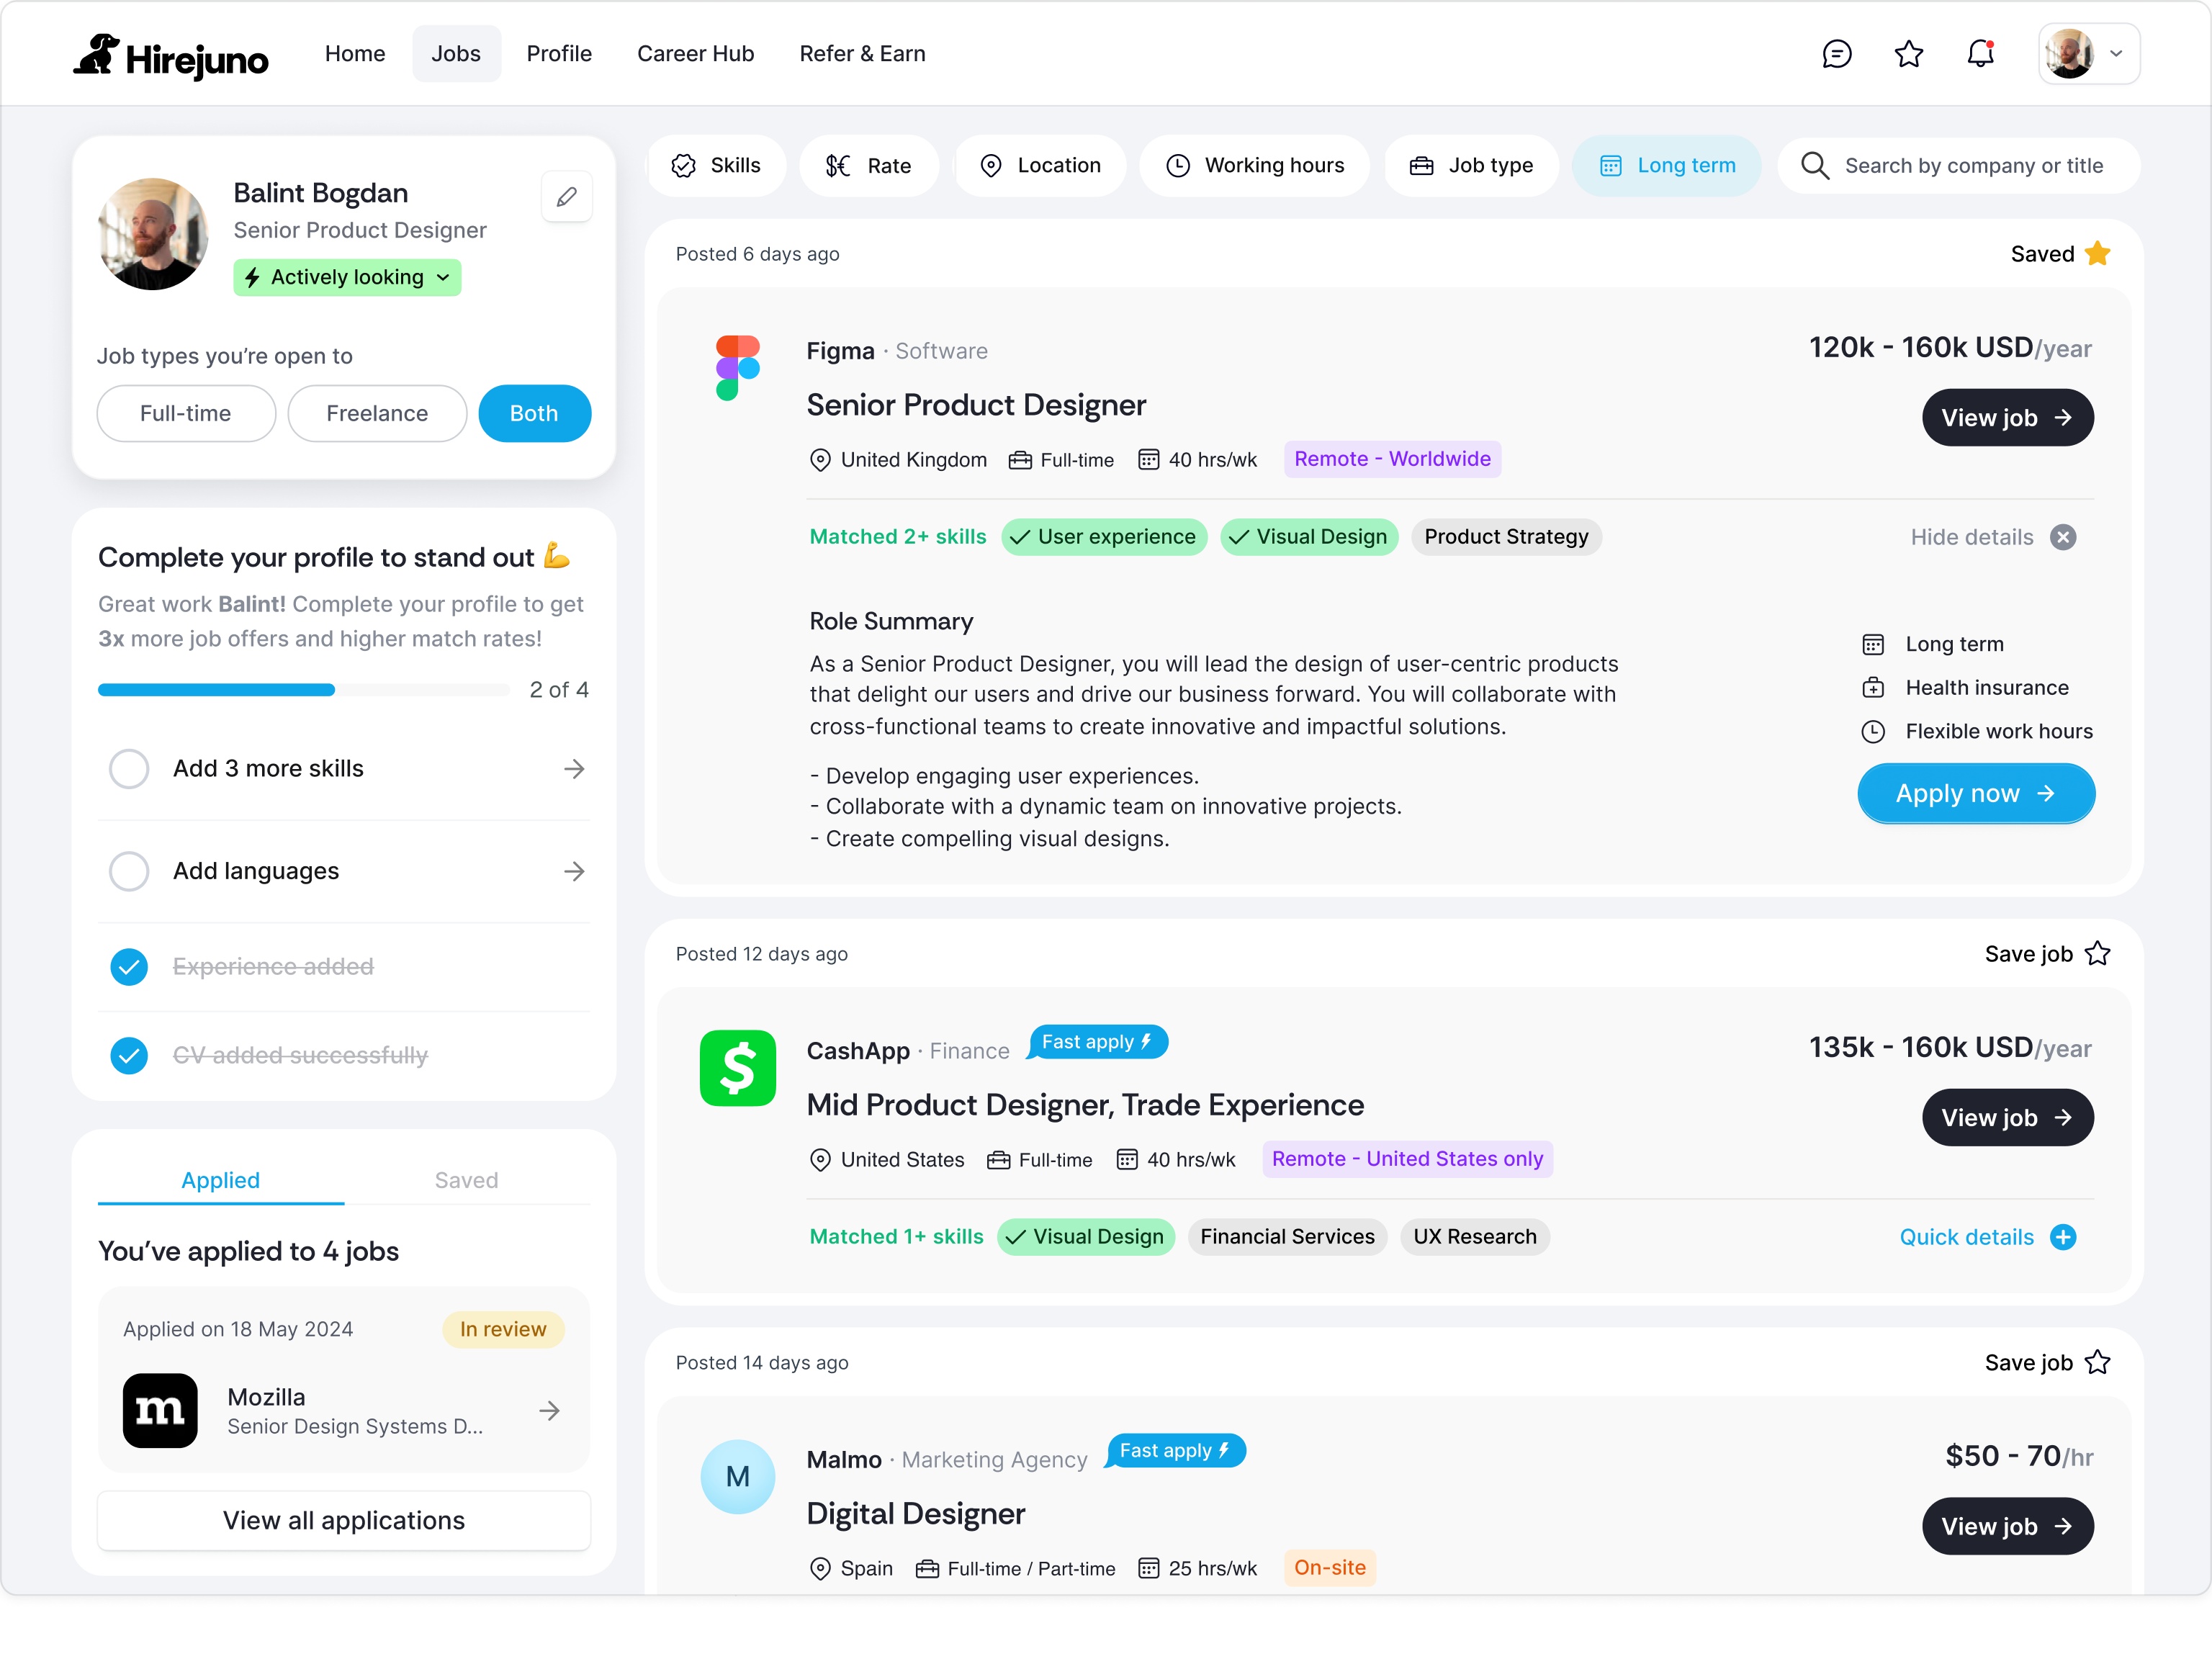Click the profile completion progress bar
The height and width of the screenshot is (1659, 2212).
pos(304,690)
